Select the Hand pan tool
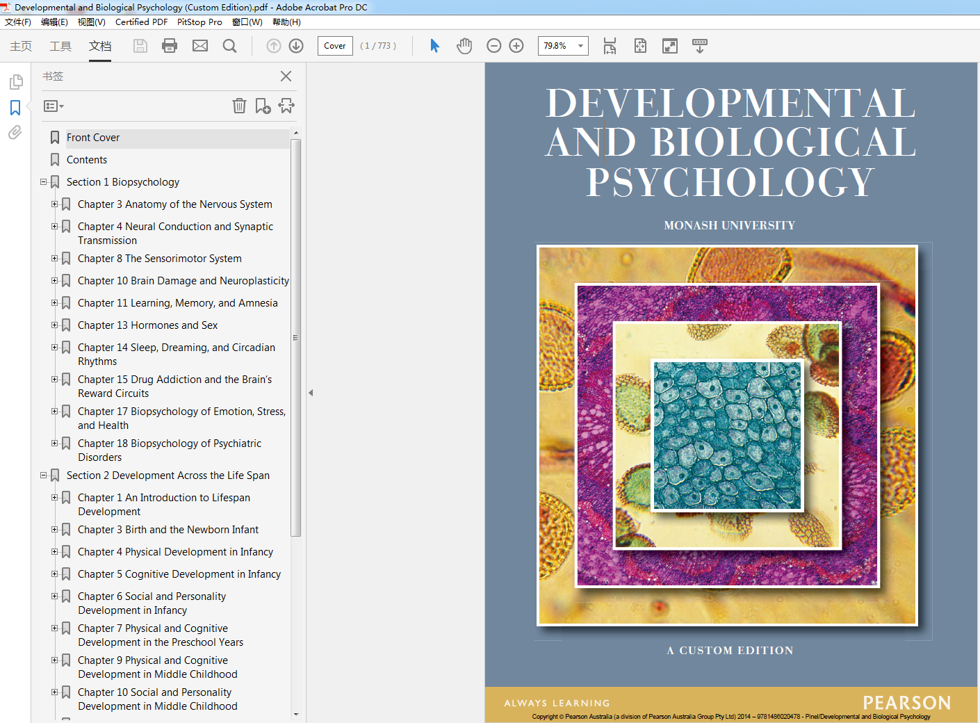 tap(464, 46)
